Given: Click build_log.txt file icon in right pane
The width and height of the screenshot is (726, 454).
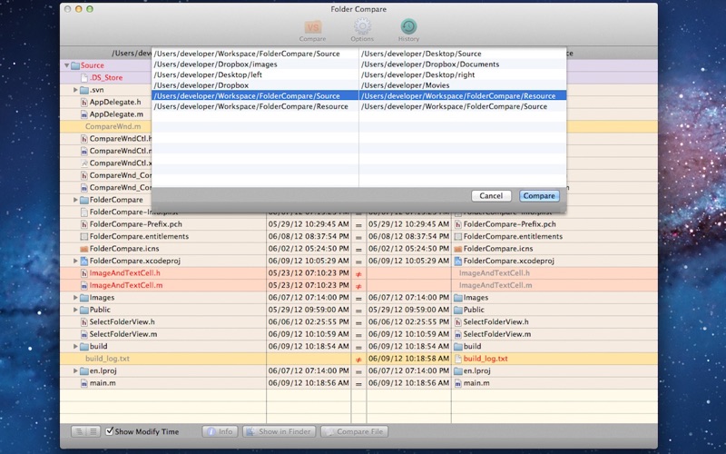Looking at the screenshot, I should point(458,359).
